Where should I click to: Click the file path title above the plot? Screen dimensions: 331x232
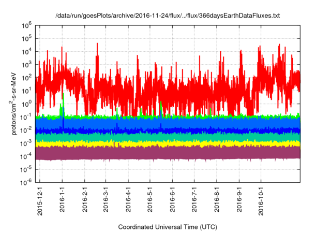coord(168,16)
